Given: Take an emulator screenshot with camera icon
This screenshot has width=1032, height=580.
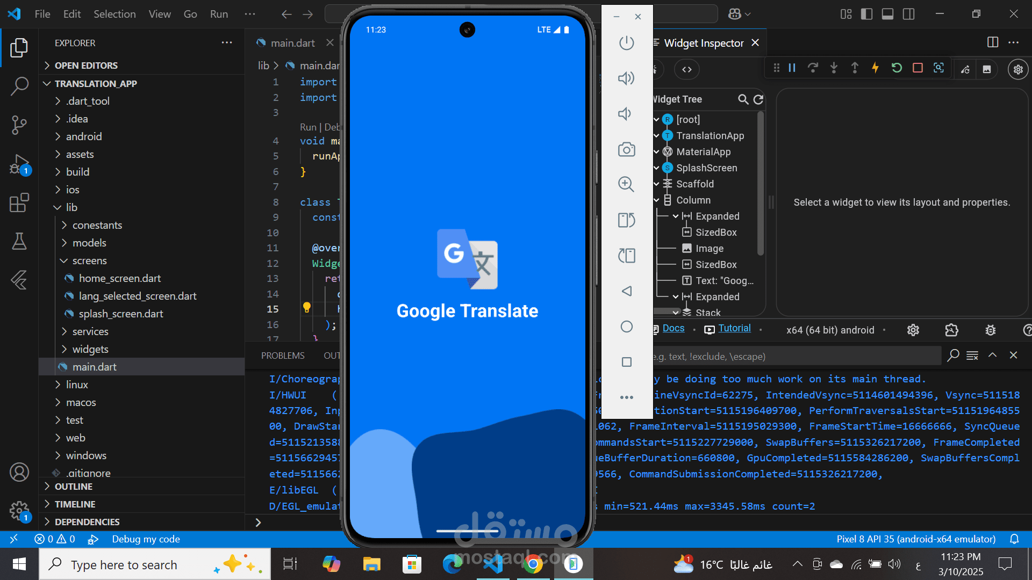Looking at the screenshot, I should click(626, 149).
